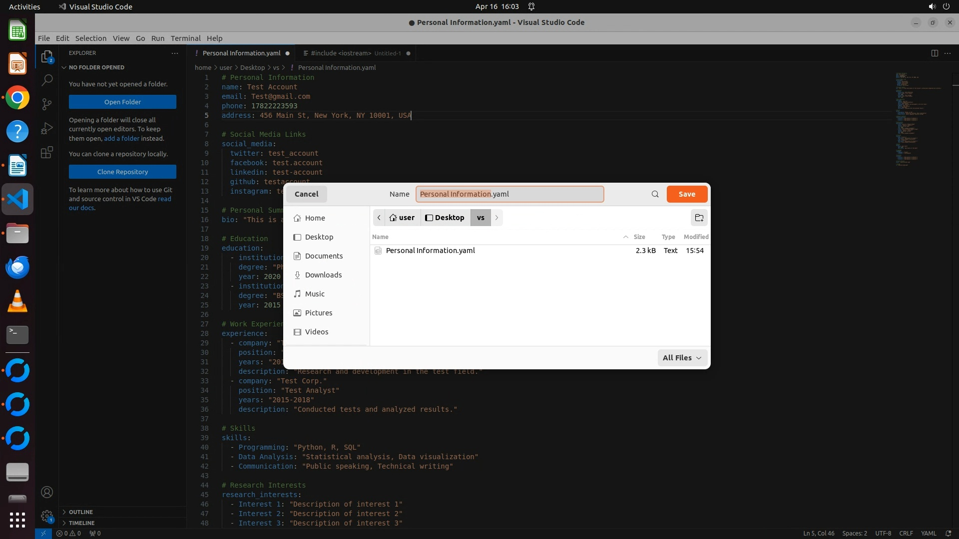This screenshot has height=539, width=959.
Task: Open the All Files filter dropdown
Action: 682,358
